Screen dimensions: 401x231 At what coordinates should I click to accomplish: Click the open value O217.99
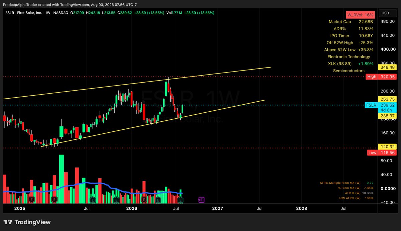77,13
